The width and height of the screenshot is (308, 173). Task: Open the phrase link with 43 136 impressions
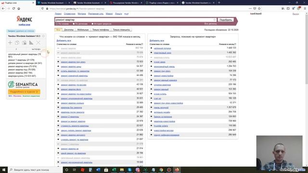74,85
